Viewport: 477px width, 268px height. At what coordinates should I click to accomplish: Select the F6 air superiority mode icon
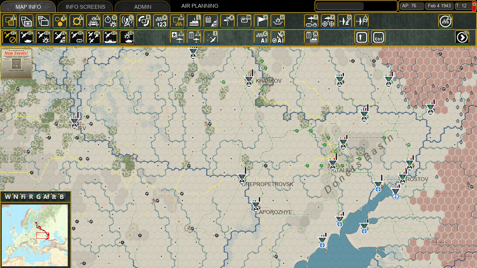click(93, 37)
